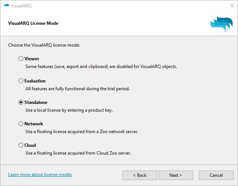Cancel the VisualARQ setup
The width and height of the screenshot is (238, 186).
tap(216, 175)
